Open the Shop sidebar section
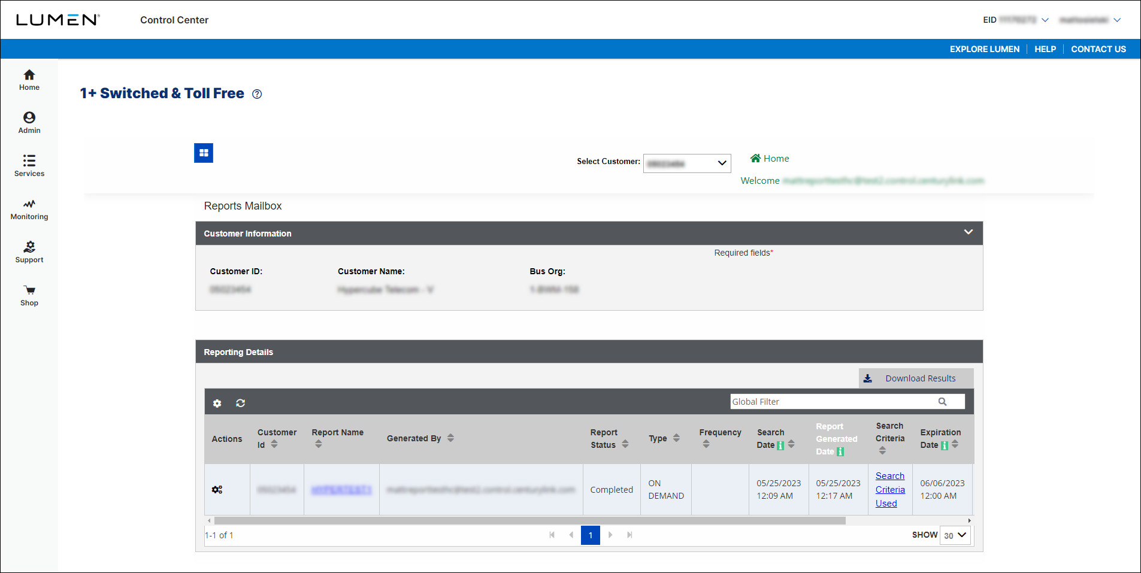 point(29,296)
